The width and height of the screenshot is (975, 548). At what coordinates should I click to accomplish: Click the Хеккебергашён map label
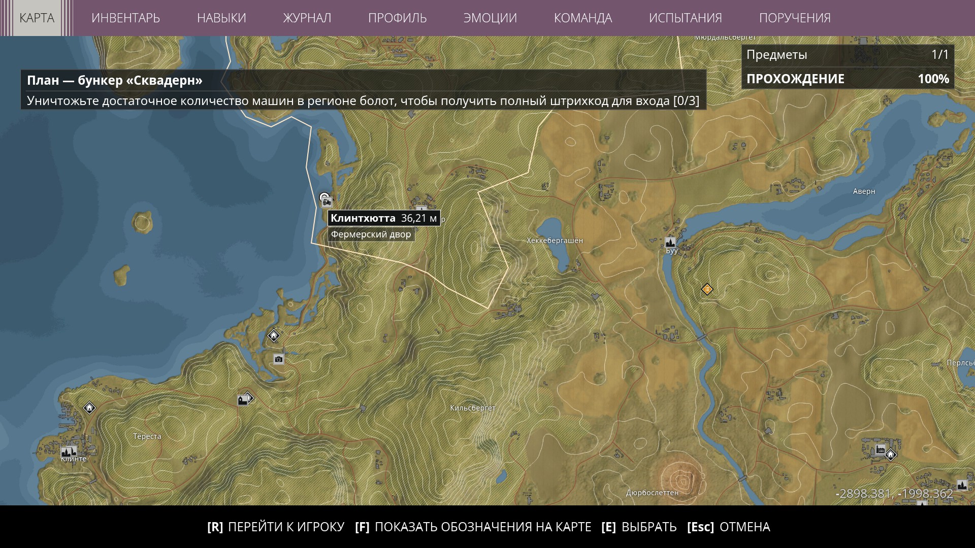click(x=555, y=241)
